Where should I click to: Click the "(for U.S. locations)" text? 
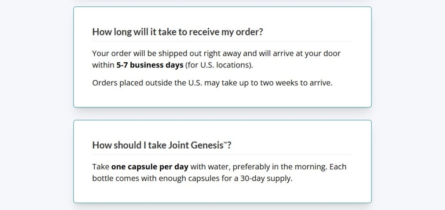pyautogui.click(x=219, y=65)
